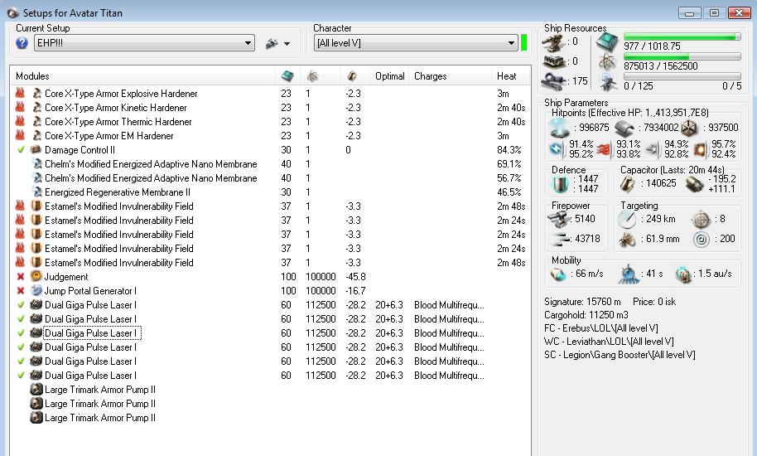This screenshot has height=456, width=757.
Task: Click the blue help question mark icon
Action: point(22,43)
